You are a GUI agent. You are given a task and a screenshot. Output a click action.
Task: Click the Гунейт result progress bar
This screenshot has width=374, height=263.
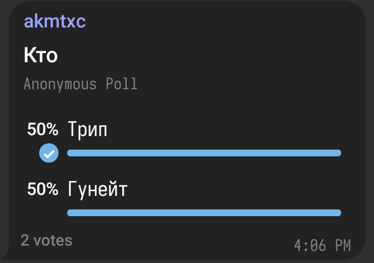204,213
